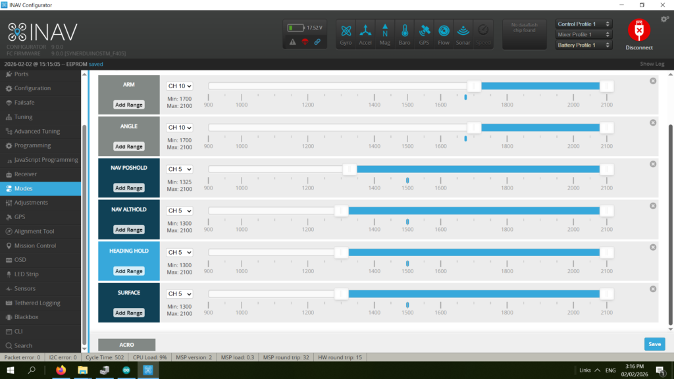Click the red Disconnect USB icon
This screenshot has width=674, height=379.
coord(638,31)
